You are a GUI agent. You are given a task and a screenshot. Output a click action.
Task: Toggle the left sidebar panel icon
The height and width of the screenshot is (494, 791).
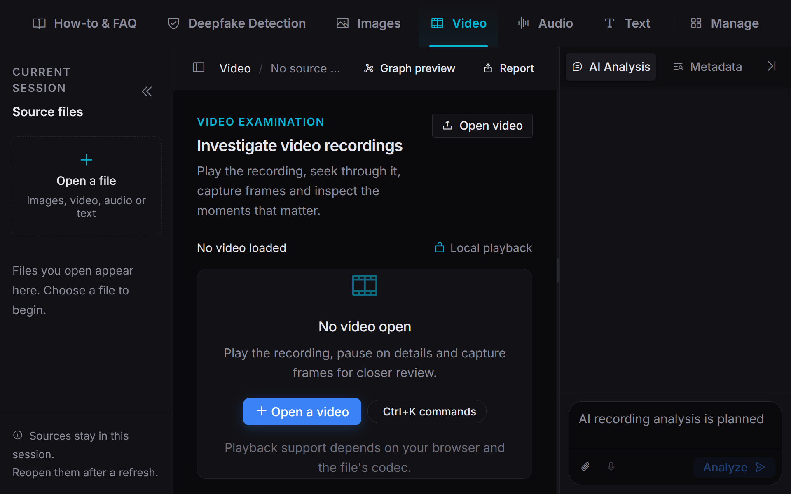pyautogui.click(x=199, y=68)
